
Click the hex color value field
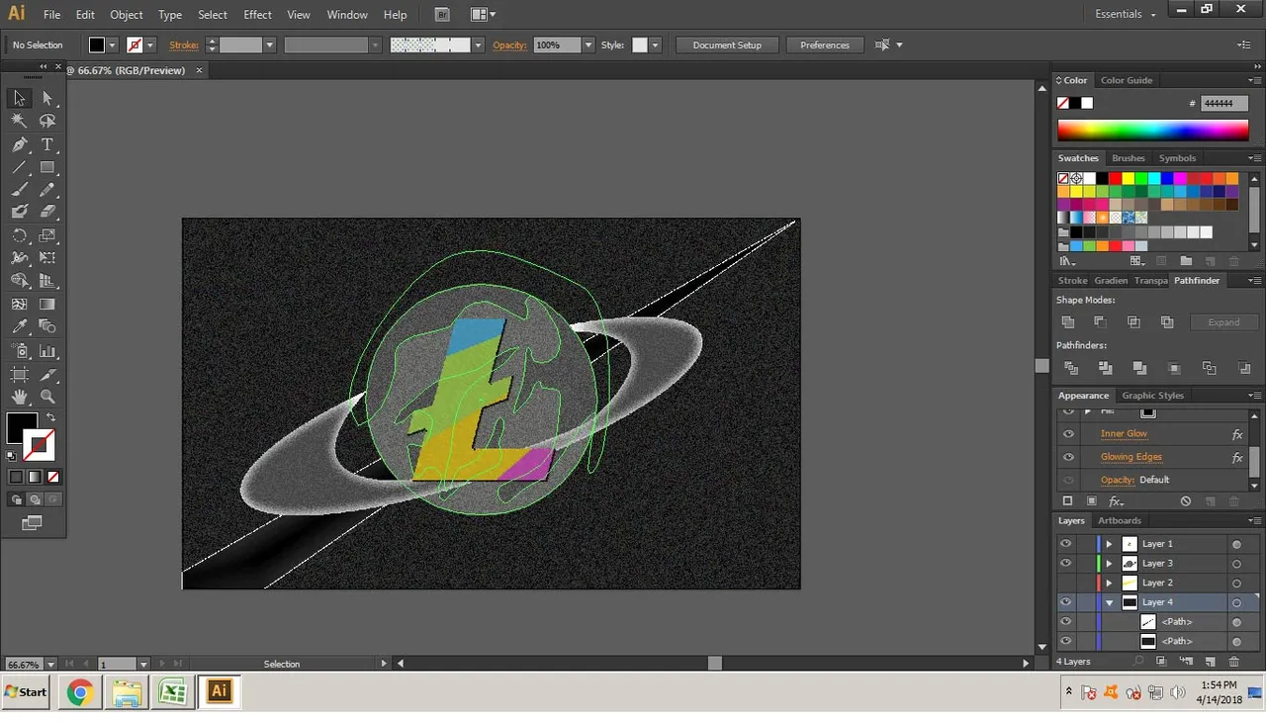pyautogui.click(x=1223, y=103)
